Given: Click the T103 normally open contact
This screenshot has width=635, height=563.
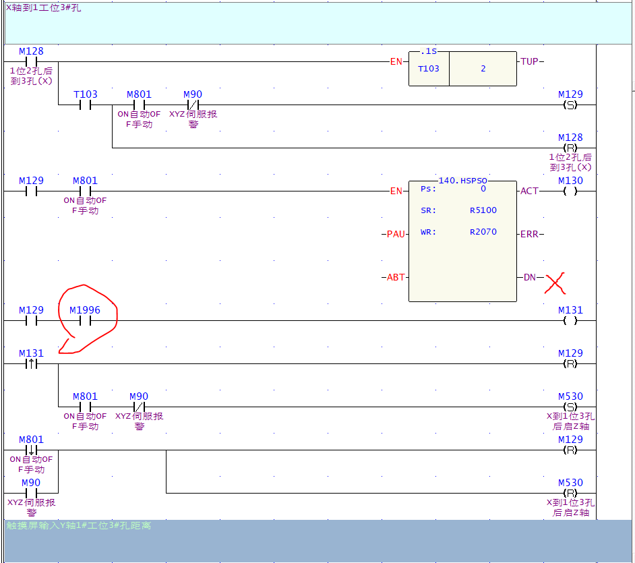Looking at the screenshot, I should click(x=85, y=105).
